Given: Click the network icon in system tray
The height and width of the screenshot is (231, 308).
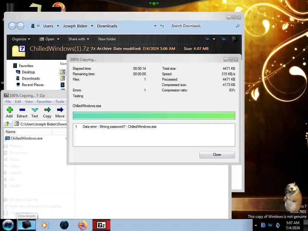Looking at the screenshot, I should pos(270,225).
